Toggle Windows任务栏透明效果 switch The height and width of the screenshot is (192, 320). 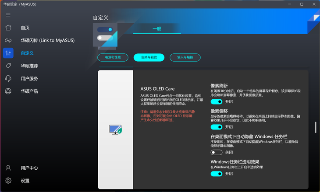click(x=217, y=174)
